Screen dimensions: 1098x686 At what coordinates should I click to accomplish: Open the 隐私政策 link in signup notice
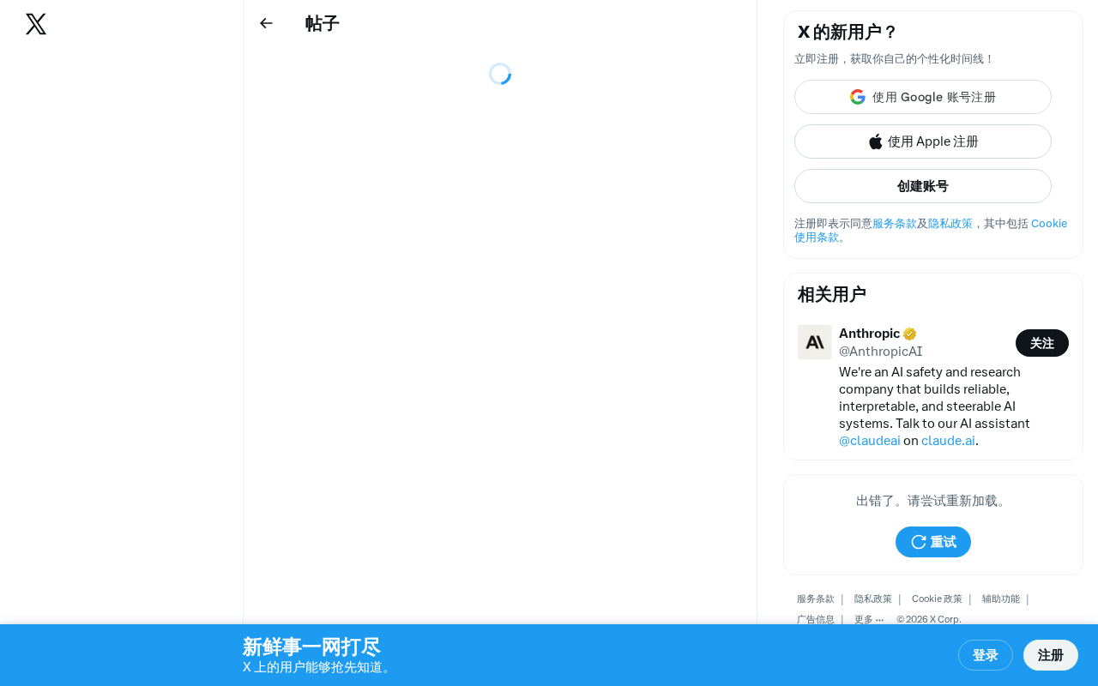point(950,223)
